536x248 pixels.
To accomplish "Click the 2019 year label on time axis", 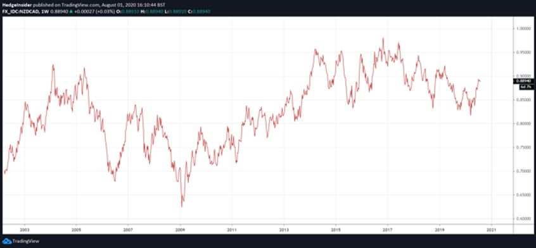I will 440,230.
